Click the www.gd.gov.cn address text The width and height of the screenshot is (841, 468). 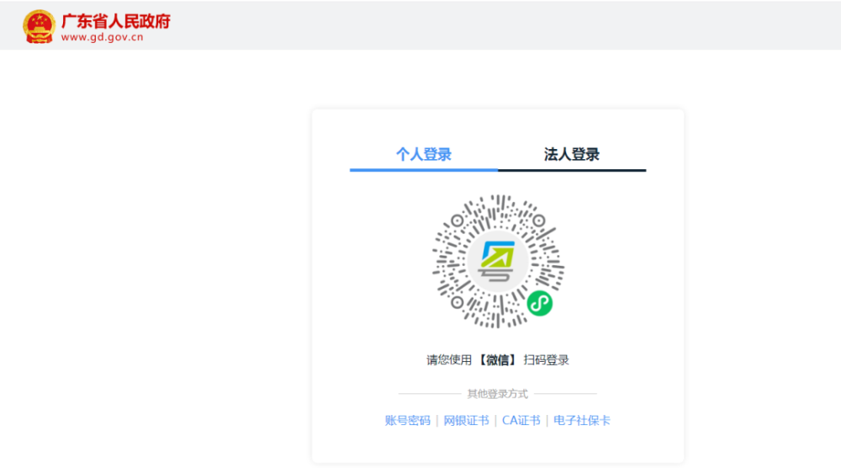point(102,37)
